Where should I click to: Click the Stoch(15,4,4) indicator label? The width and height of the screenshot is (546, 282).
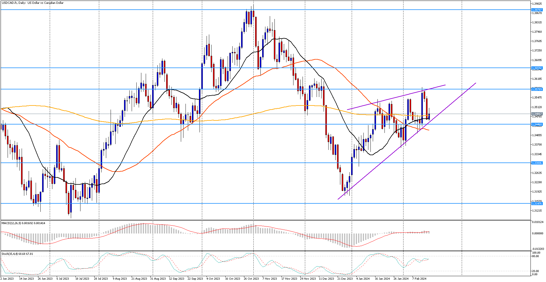tap(17, 254)
